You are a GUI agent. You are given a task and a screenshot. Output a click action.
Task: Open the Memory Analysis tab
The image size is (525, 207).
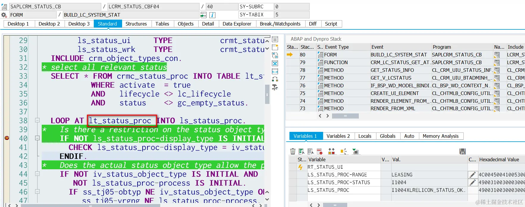[x=441, y=136]
